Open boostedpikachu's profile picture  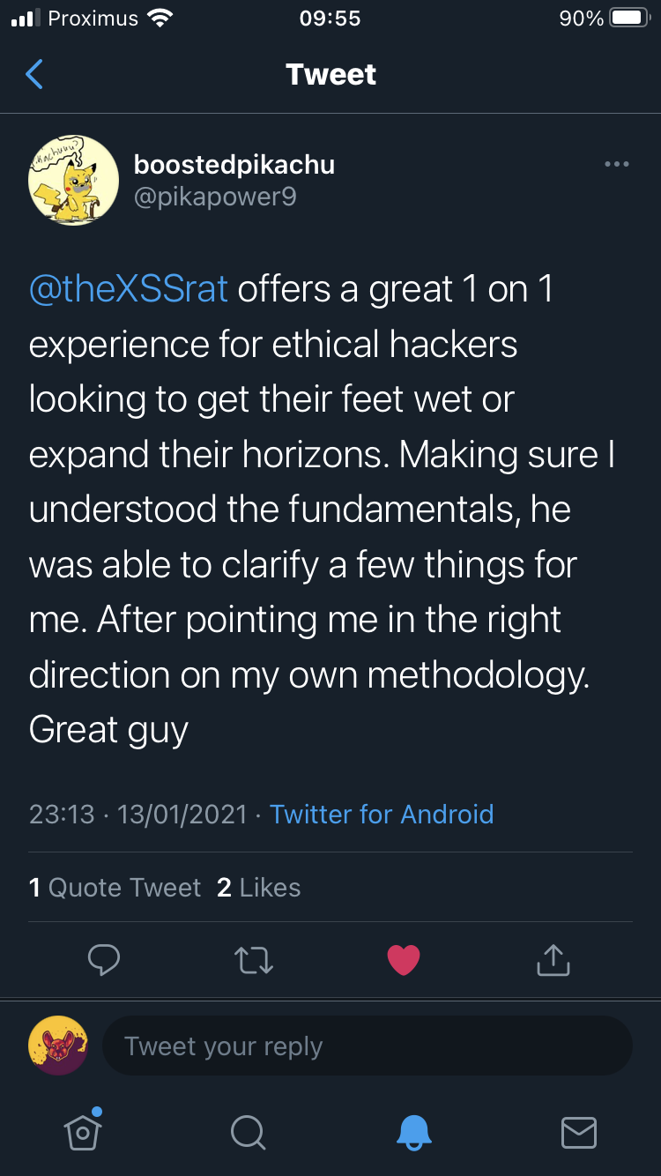(74, 180)
